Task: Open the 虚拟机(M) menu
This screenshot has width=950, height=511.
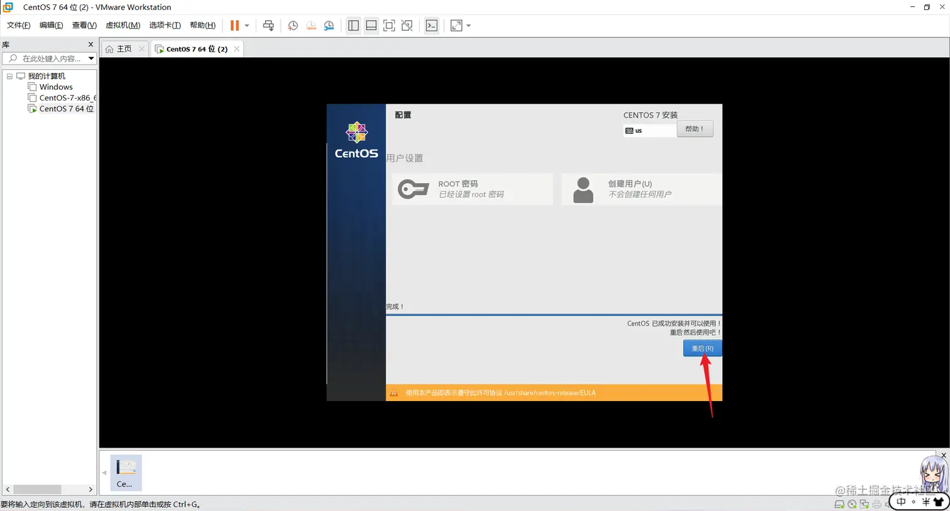Action: click(123, 25)
